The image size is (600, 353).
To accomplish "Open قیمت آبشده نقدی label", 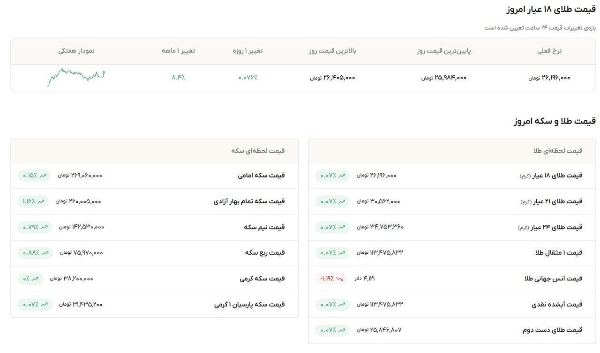I will tap(557, 304).
